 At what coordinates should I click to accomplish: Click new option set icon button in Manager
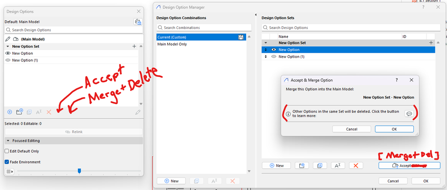pos(302,165)
